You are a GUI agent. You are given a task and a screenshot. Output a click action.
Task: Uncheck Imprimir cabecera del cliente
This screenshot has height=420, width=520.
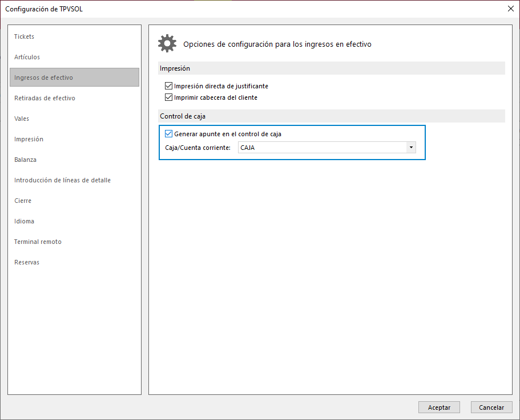(x=168, y=97)
